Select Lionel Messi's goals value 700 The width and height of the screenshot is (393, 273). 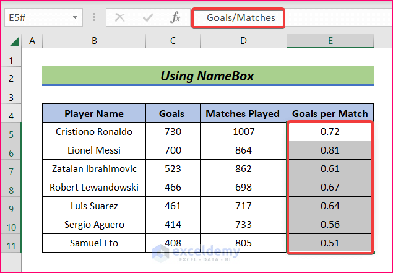point(171,150)
